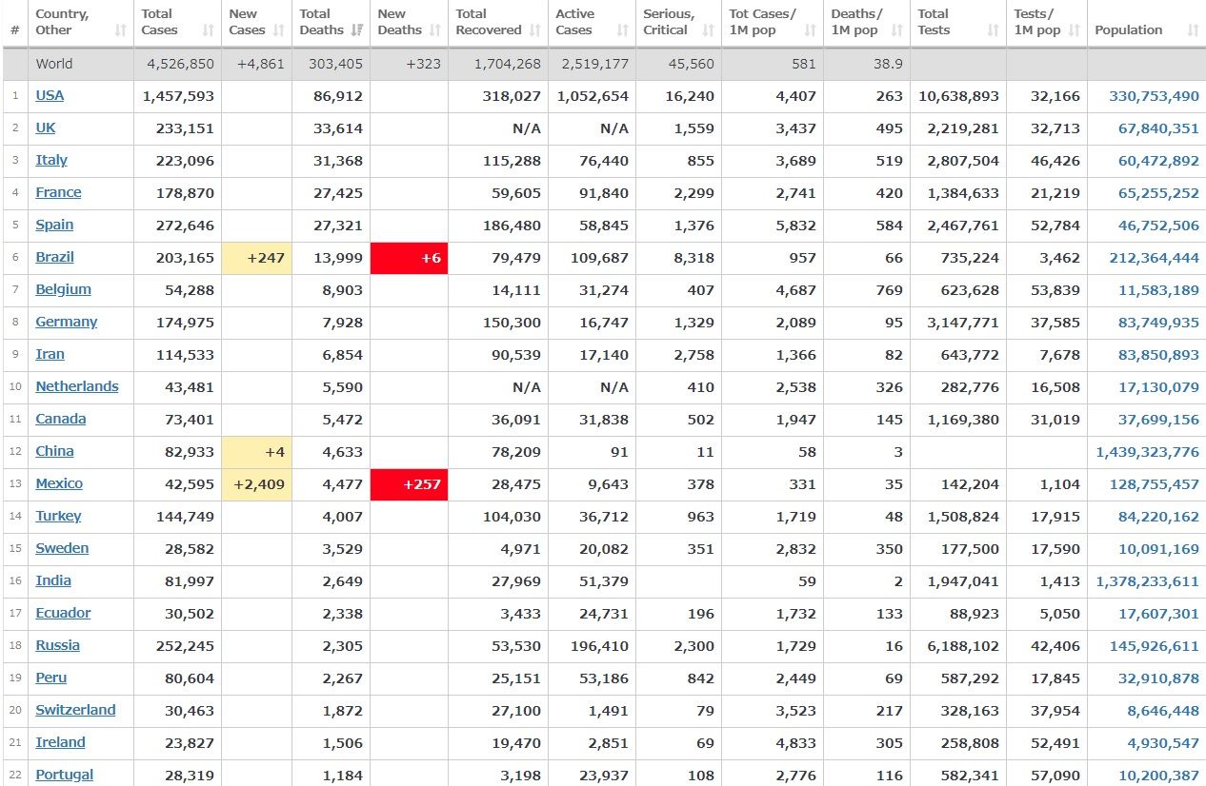Open the Brazil country link

click(x=54, y=257)
